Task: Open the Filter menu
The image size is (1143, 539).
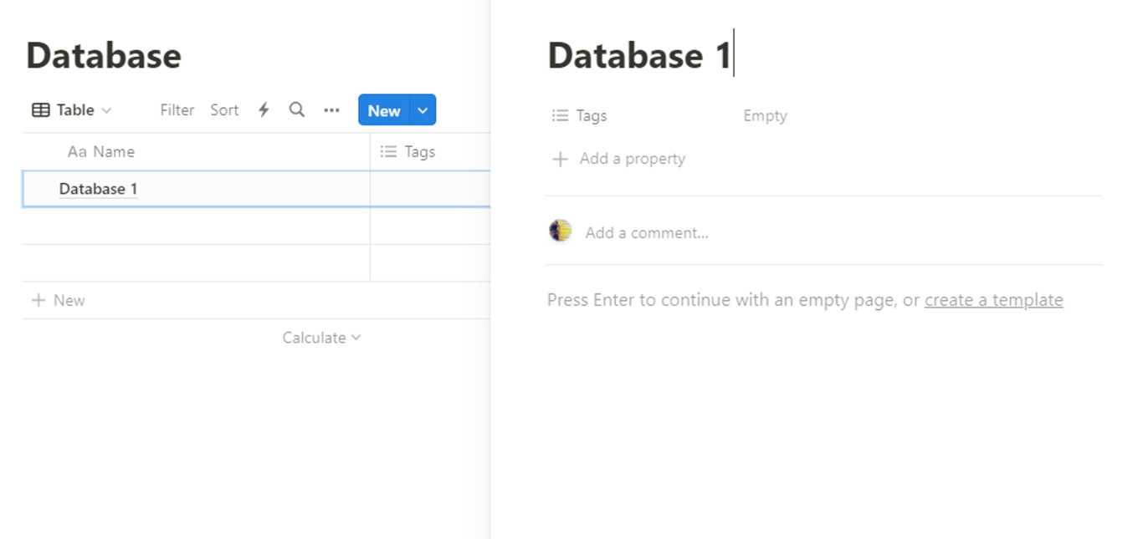Action: point(177,110)
